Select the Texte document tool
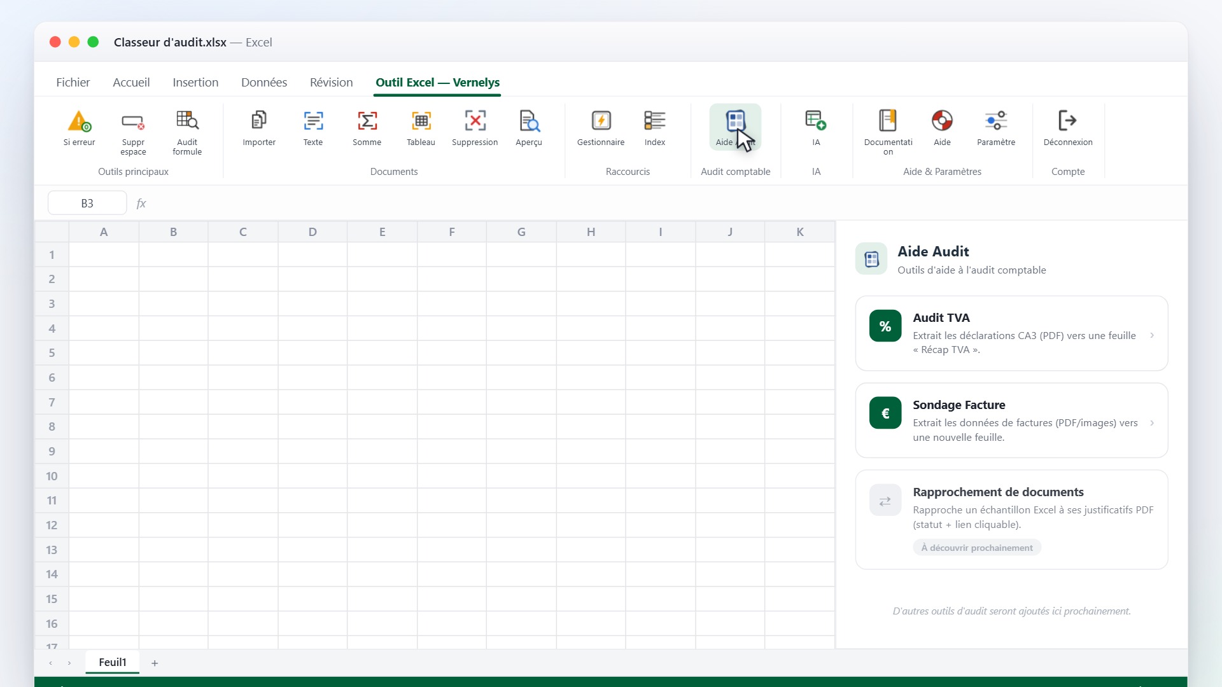Screen dimensions: 1222x687 coord(313,120)
